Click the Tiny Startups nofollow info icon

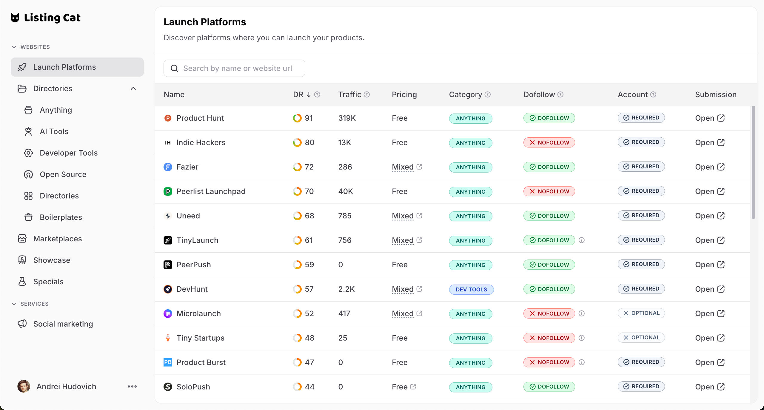[581, 338]
